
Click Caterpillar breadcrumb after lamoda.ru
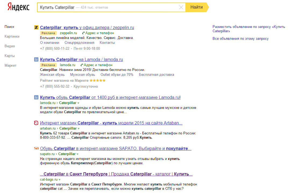pos(68,103)
